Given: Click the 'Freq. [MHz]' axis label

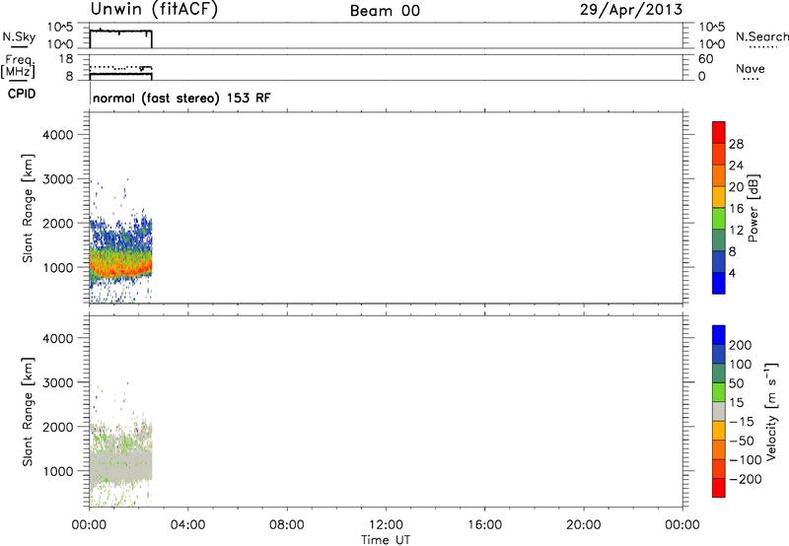Looking at the screenshot, I should coord(18,67).
